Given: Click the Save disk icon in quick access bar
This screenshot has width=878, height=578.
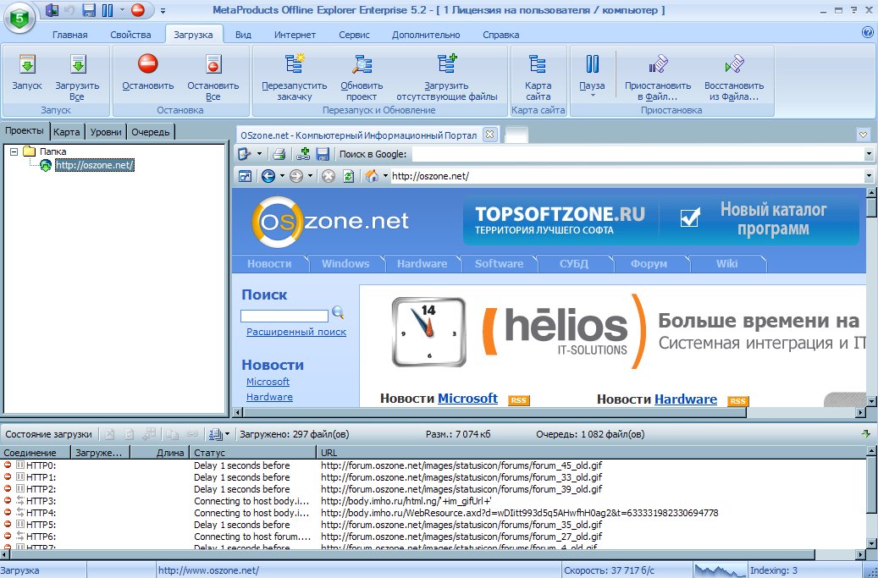Looking at the screenshot, I should (x=88, y=10).
